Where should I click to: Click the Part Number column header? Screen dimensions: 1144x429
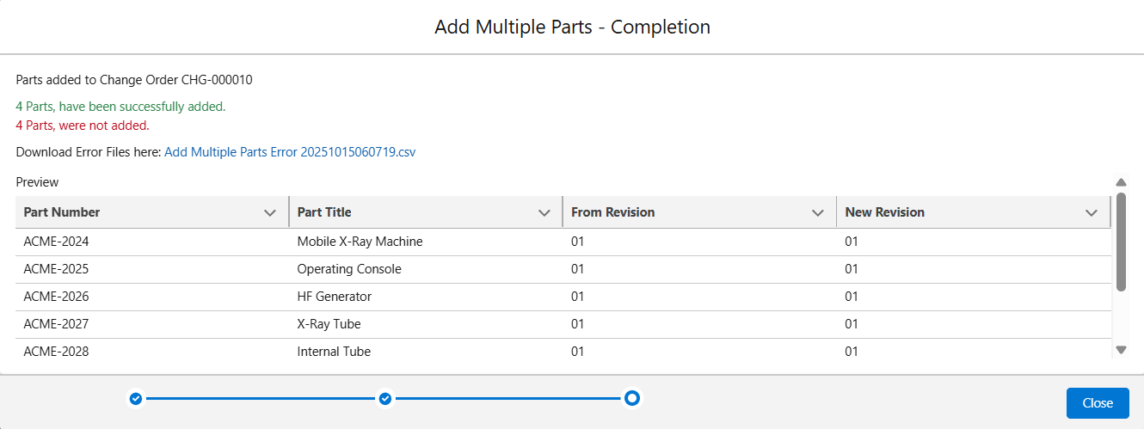click(62, 212)
